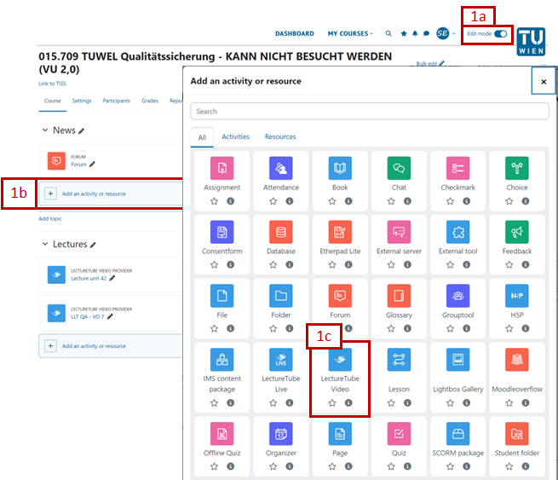Choose the Glossary activity icon
558x480 pixels.
(x=399, y=296)
